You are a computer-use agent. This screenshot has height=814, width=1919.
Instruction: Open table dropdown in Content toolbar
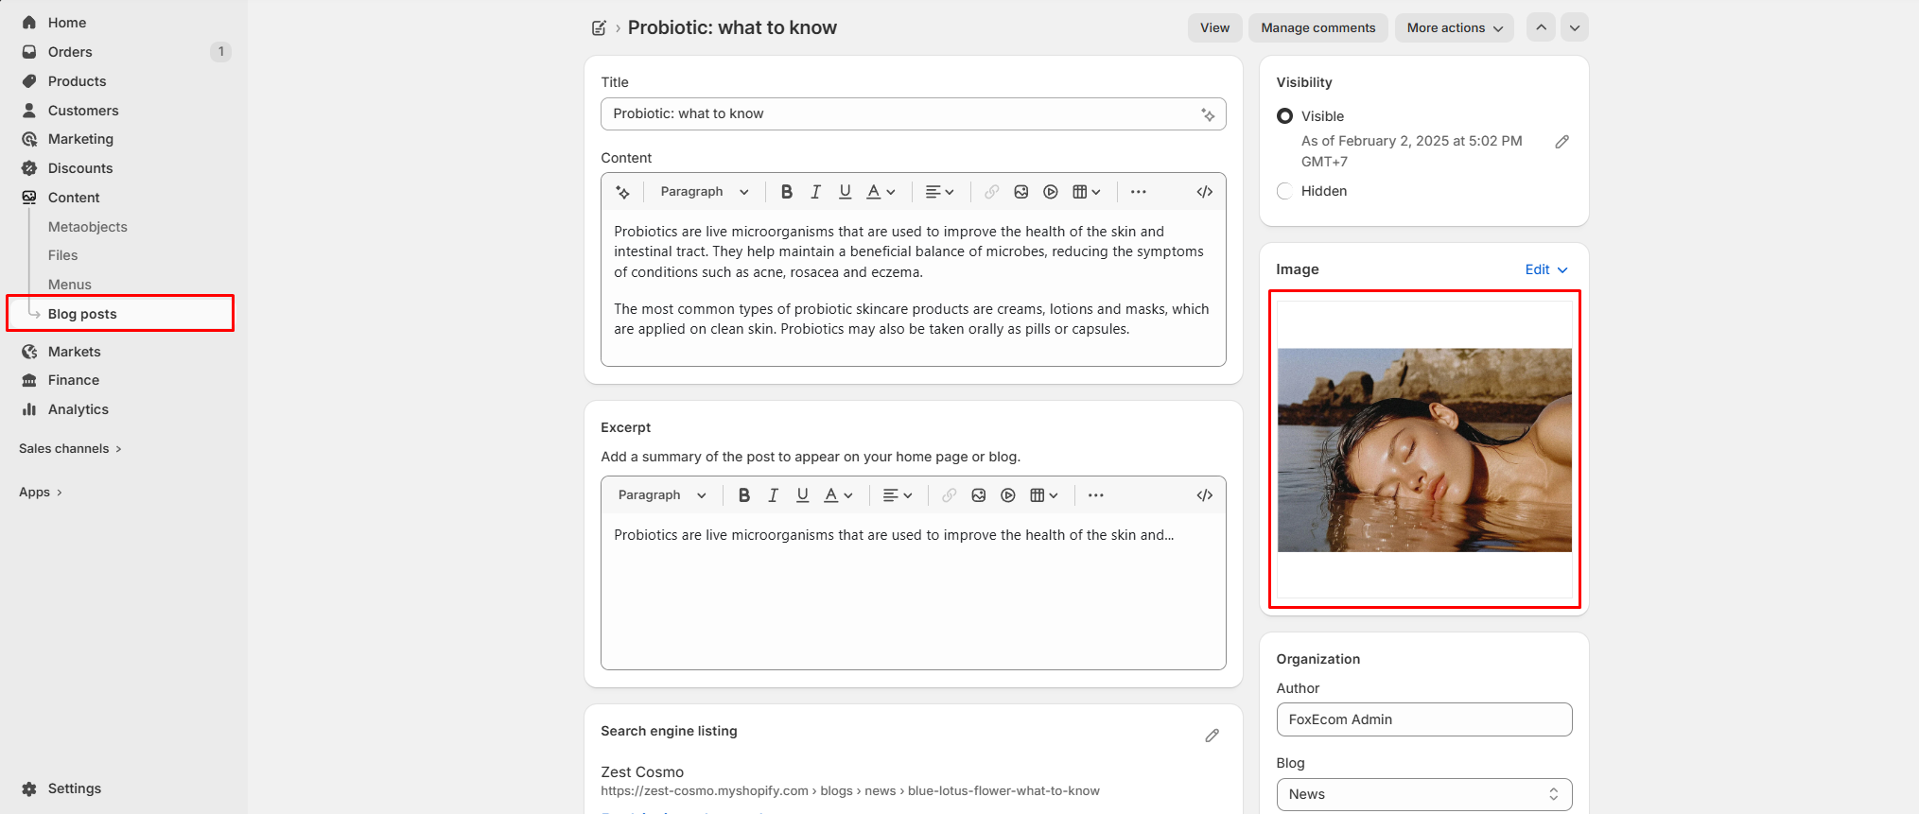click(x=1086, y=192)
